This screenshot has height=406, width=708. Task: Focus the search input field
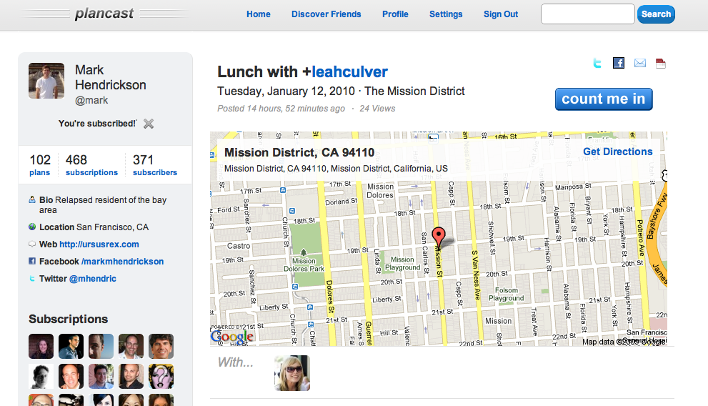[x=587, y=14]
